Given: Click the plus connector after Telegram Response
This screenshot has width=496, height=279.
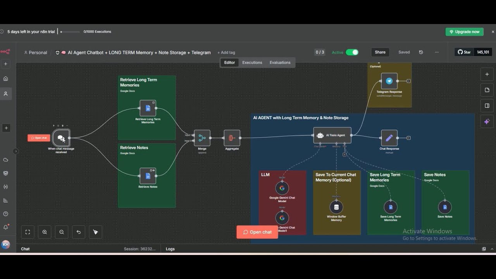Looking at the screenshot, I should pos(408,81).
